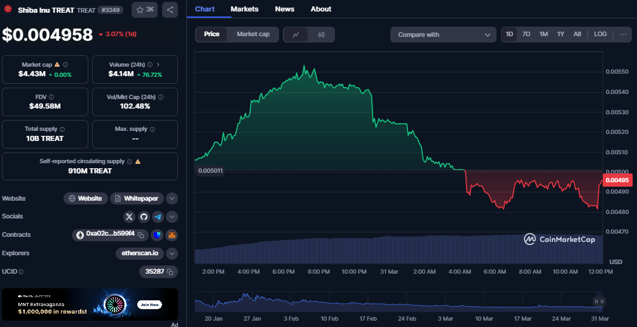Screen dimensions: 637x327
Task: Toggle the LOG scale
Action: coord(600,34)
